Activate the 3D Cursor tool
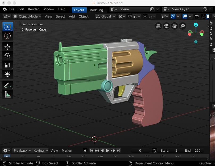215x166 pixels. (x=7, y=36)
